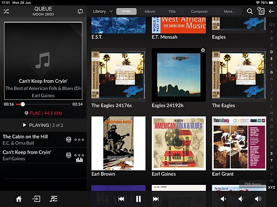The width and height of the screenshot is (277, 207).
Task: Jump to letter S in index
Action: (x=271, y=154)
